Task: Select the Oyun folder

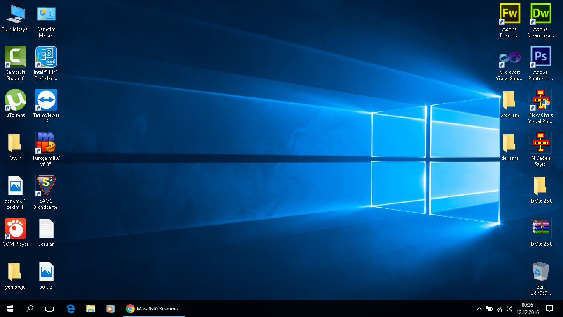Action: pos(15,147)
